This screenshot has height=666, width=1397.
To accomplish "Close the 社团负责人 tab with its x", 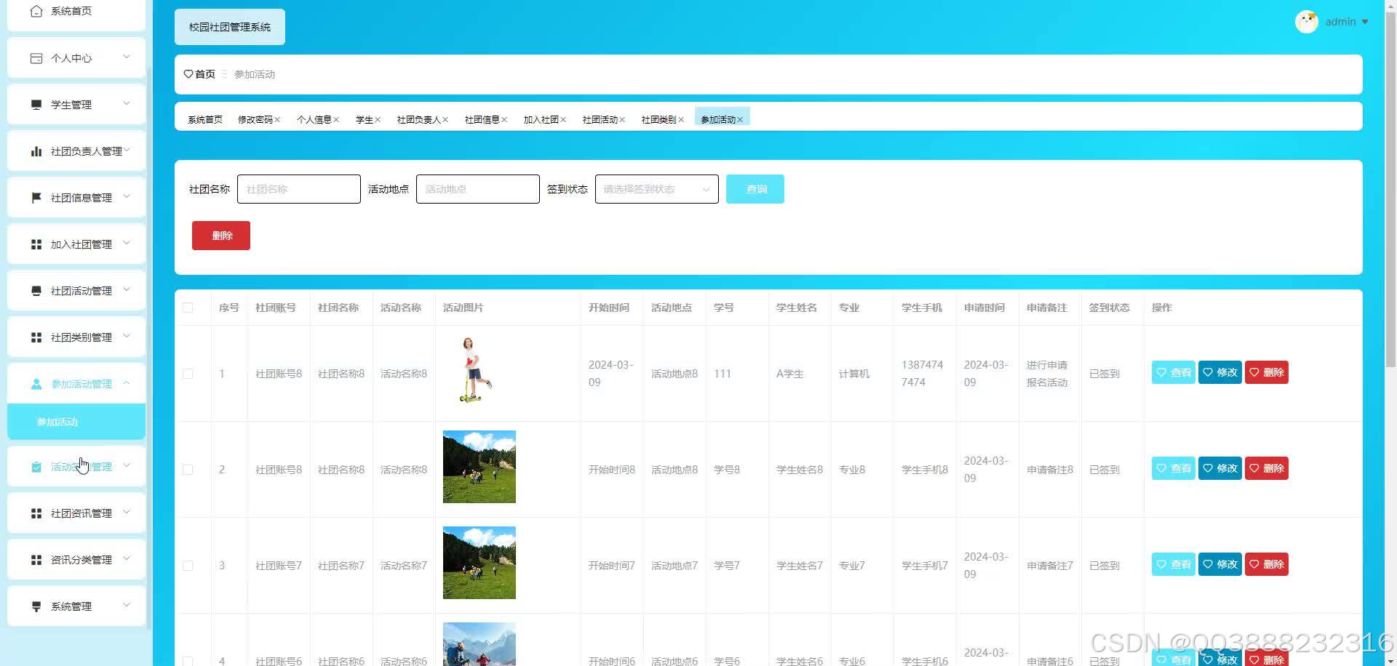I will tap(445, 120).
